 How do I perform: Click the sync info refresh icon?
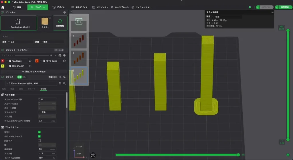click(60, 21)
